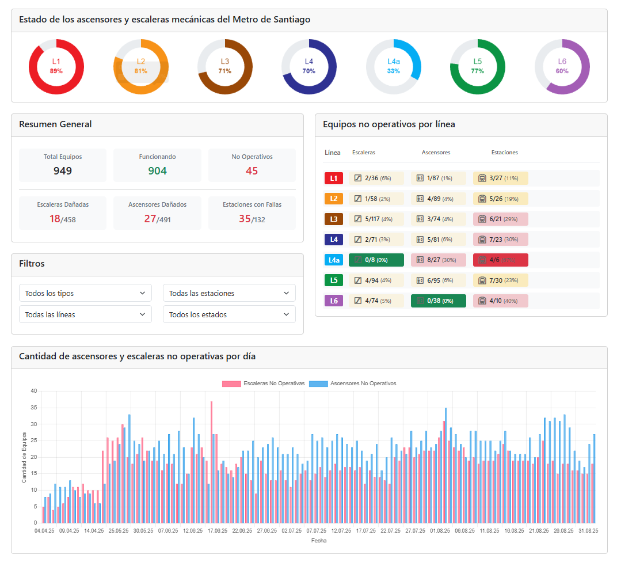
Task: Click the escalator icon in the L1 row
Action: (357, 179)
